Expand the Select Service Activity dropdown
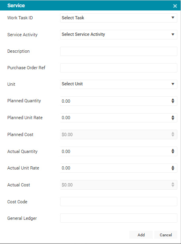The height and width of the screenshot is (244, 181). (119, 34)
